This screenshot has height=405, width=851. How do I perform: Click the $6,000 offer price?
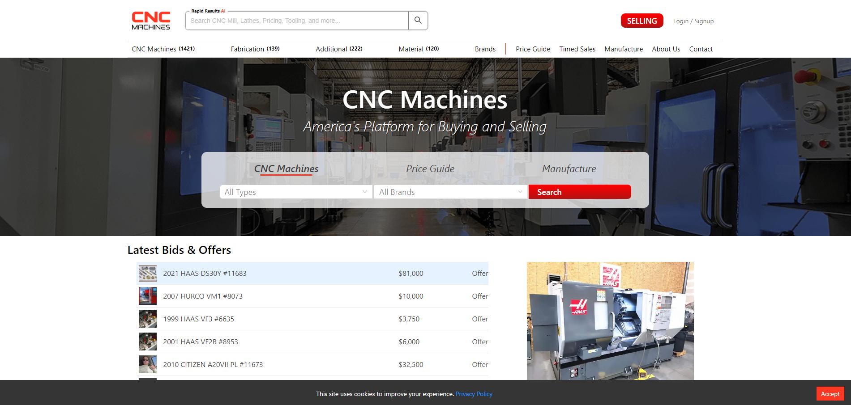[409, 342]
